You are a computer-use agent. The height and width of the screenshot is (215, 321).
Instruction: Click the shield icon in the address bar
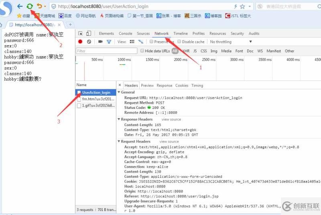tap(54, 6)
